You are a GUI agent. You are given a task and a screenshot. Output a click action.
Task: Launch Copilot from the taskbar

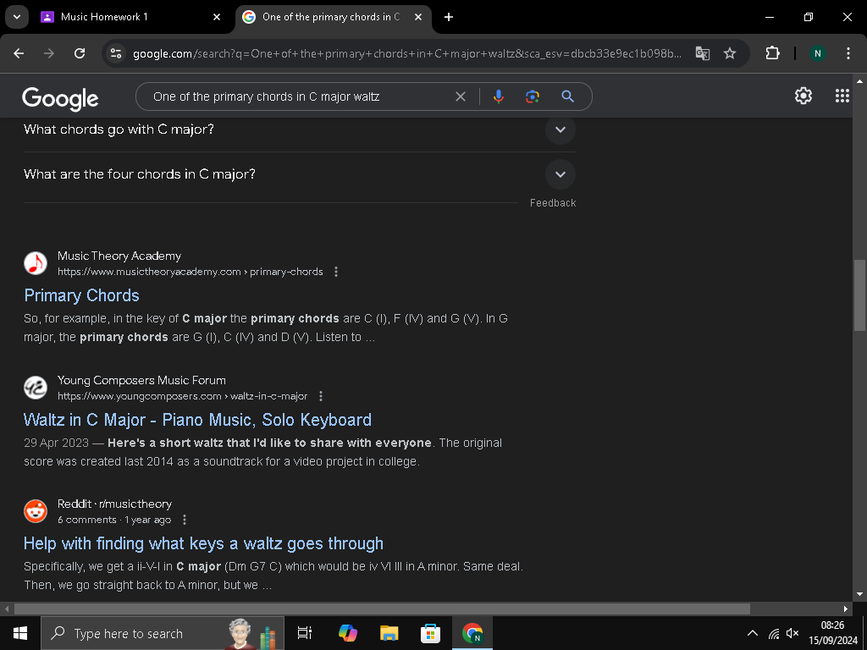coord(348,633)
